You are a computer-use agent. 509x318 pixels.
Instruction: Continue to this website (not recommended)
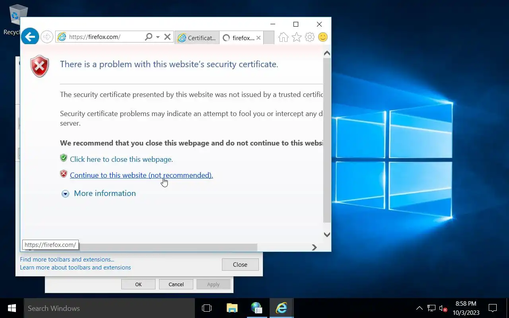point(142,175)
